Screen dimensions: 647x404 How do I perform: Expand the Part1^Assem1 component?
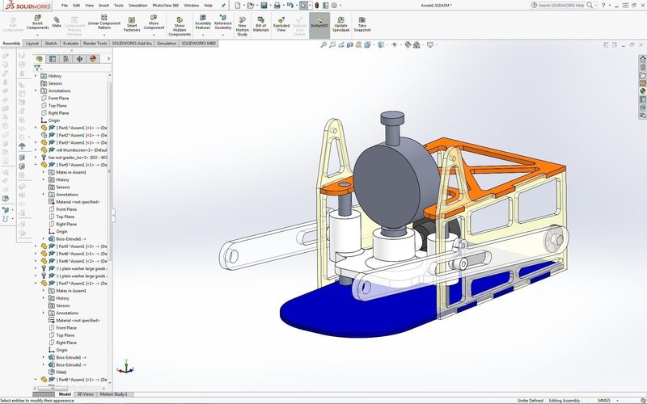pyautogui.click(x=36, y=128)
